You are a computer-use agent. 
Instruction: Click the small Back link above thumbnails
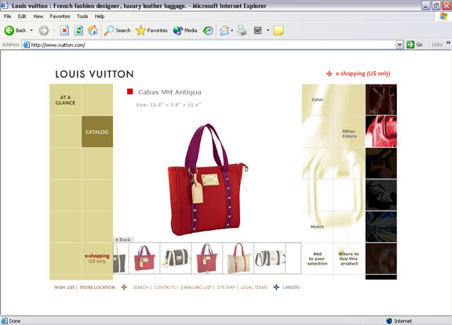pyautogui.click(x=123, y=240)
